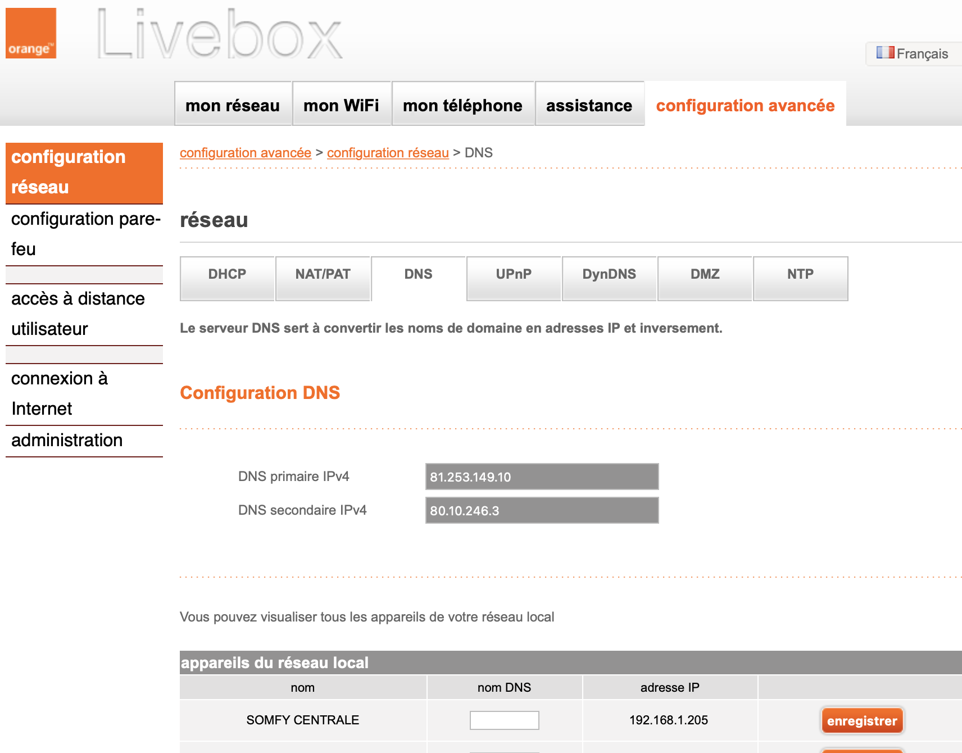962x753 pixels.
Task: Click the nom DNS field for SOMFY CENTRALE
Action: coord(504,720)
